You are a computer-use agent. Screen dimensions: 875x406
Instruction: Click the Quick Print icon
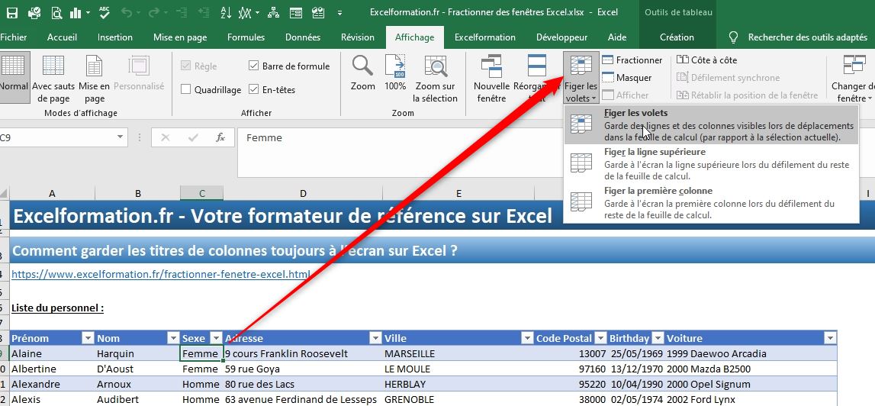pyautogui.click(x=34, y=12)
